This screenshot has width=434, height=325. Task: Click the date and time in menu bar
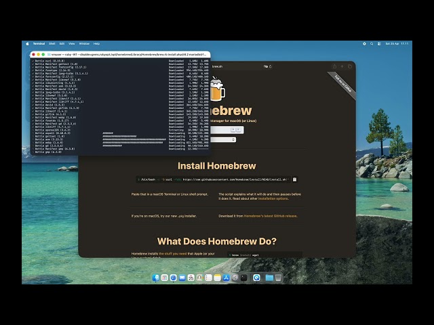click(x=397, y=43)
